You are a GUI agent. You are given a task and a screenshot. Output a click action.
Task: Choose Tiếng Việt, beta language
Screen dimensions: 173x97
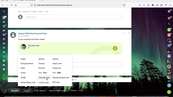(44, 78)
